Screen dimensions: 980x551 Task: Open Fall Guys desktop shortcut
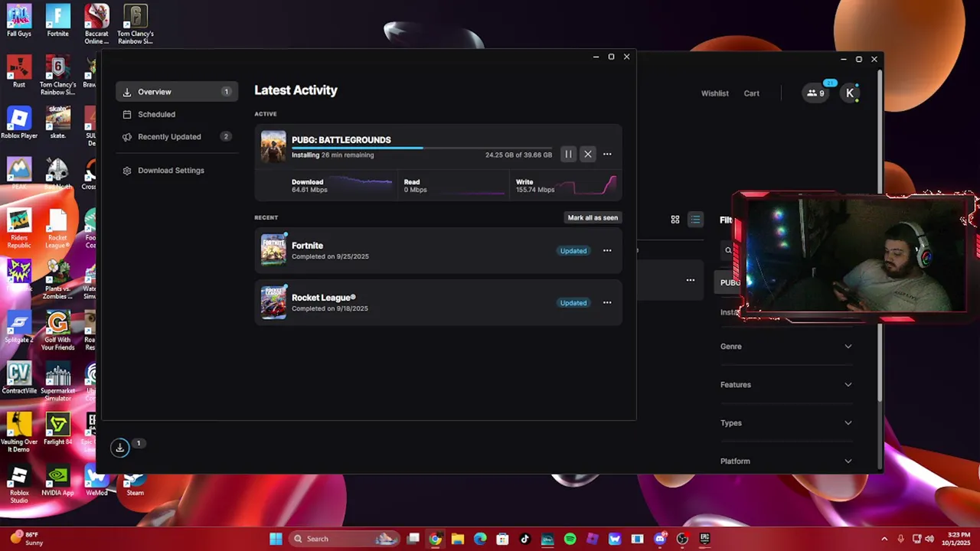[x=19, y=21]
